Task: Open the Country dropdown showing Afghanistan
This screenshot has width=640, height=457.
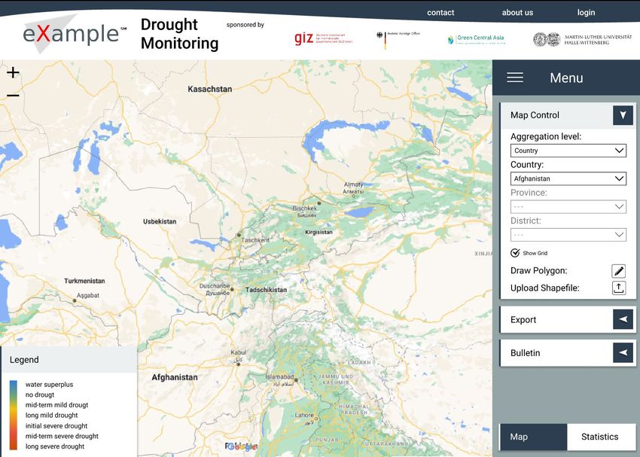Action: pyautogui.click(x=568, y=178)
